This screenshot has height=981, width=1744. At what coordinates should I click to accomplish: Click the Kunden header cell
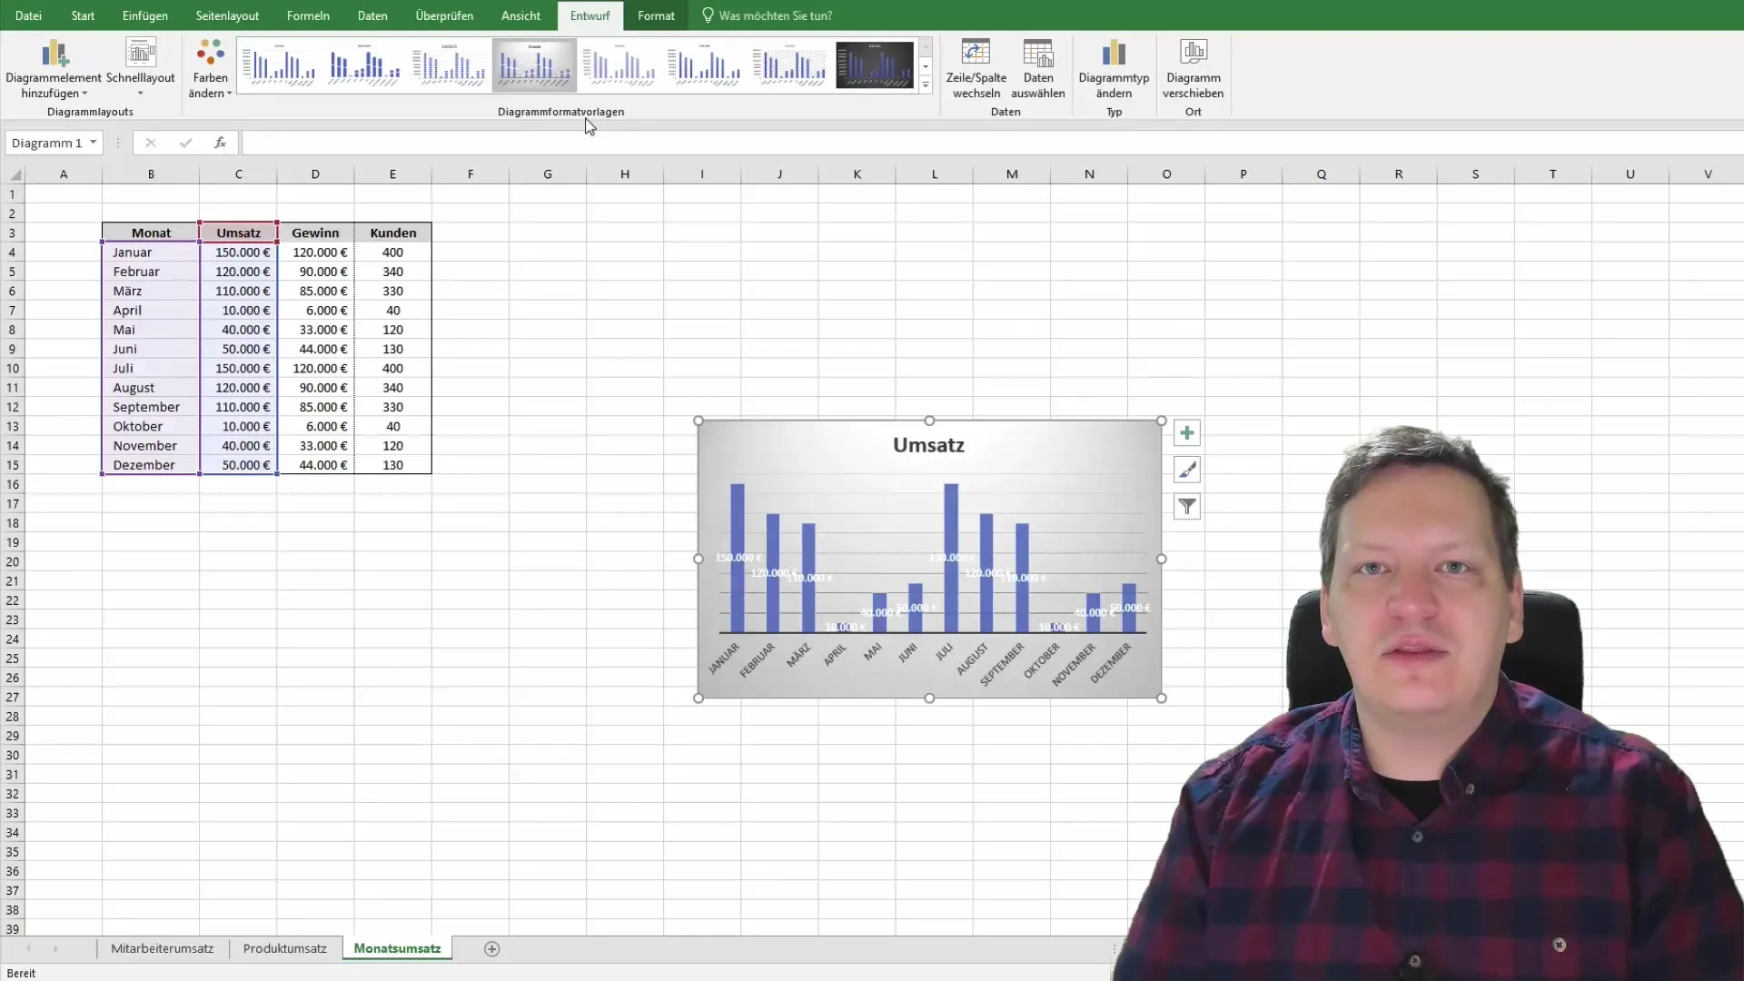click(392, 233)
